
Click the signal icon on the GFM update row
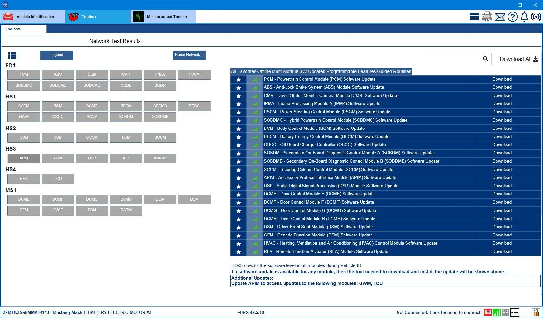click(255, 235)
